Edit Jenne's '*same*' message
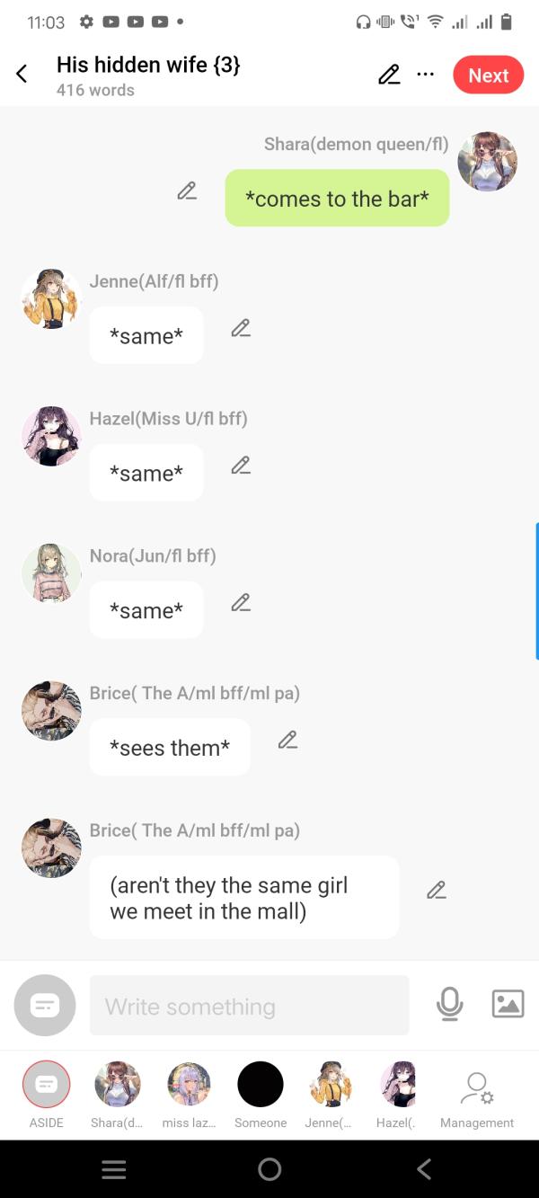The width and height of the screenshot is (539, 1198). (x=240, y=328)
